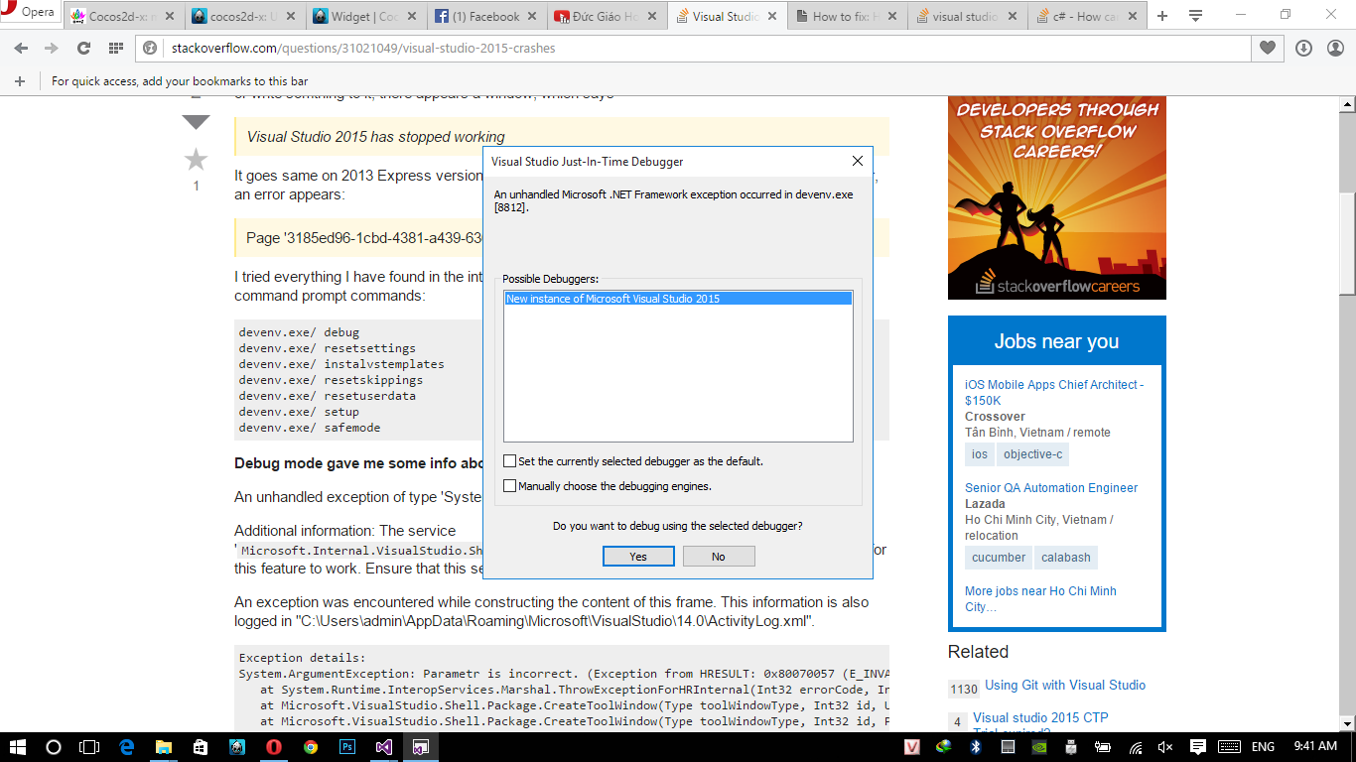This screenshot has height=762, width=1356.
Task: Open the Speed Dial grid
Action: [x=115, y=49]
